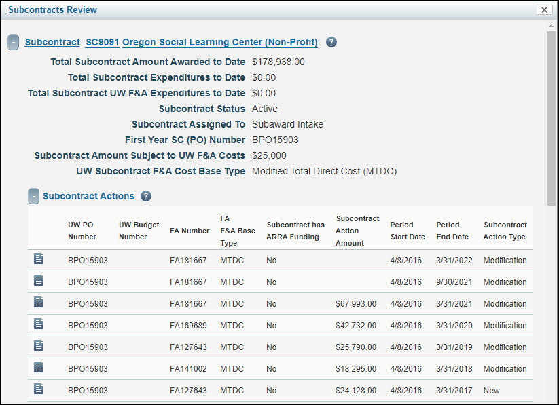
Task: Open document icon for Modification ending 3/31/2022
Action: pyautogui.click(x=39, y=260)
